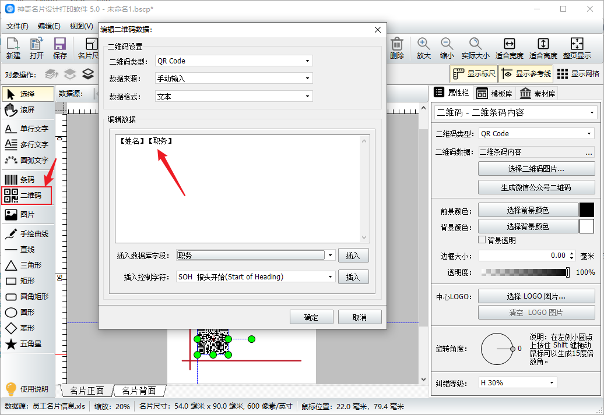Screen dimensions: 604x415
Task: Click the 整页显示 (Whole page) icon
Action: point(577,48)
